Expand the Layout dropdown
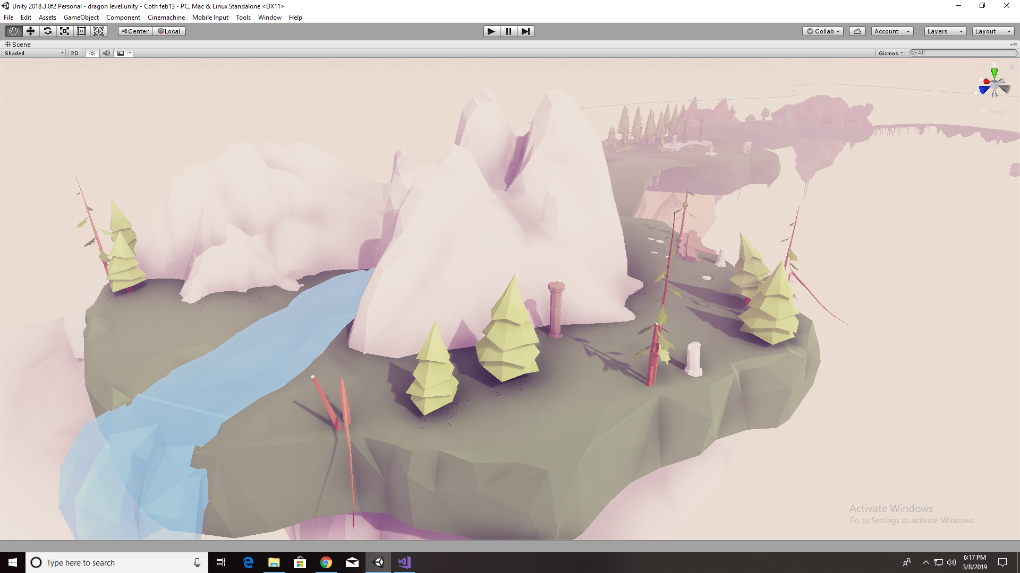The image size is (1020, 573). 992,31
